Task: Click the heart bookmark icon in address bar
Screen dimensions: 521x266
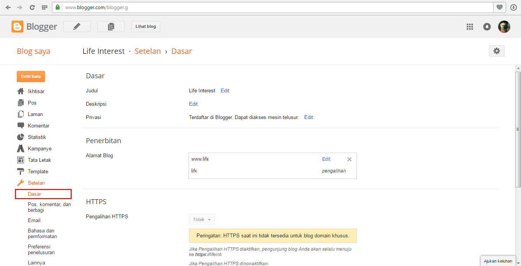Action: (x=500, y=7)
